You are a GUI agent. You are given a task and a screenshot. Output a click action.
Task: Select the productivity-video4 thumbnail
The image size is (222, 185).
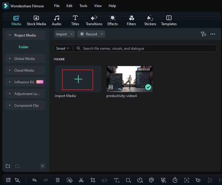129,79
